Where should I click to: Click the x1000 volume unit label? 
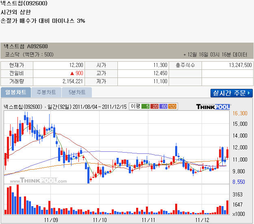pos(239,214)
